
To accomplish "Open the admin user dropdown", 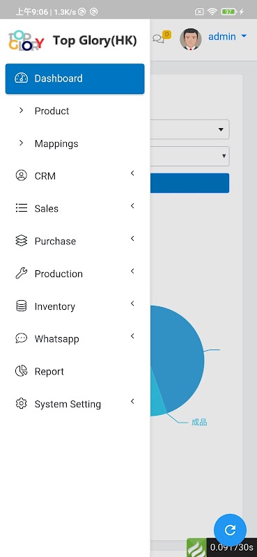I will pyautogui.click(x=227, y=37).
